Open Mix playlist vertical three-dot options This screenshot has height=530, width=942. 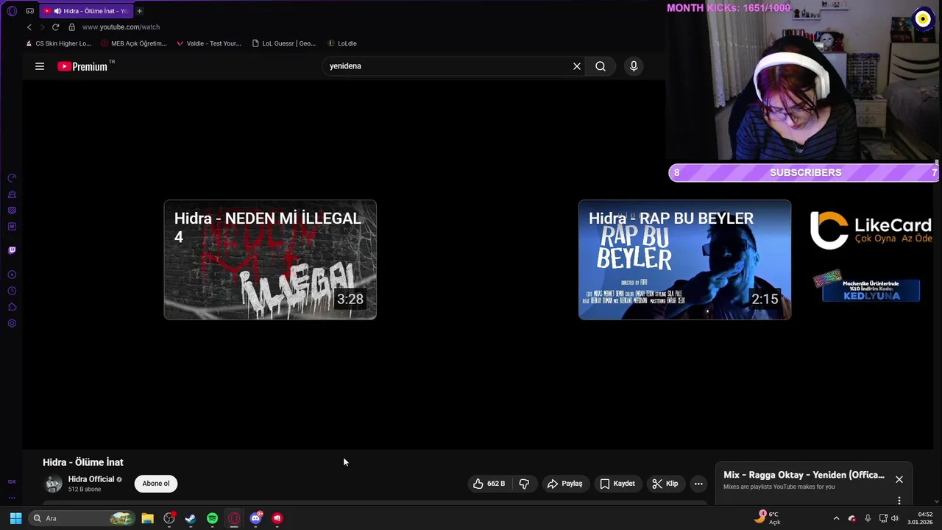tap(899, 501)
